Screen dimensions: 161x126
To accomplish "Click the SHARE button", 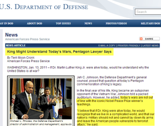I will click(149, 39).
